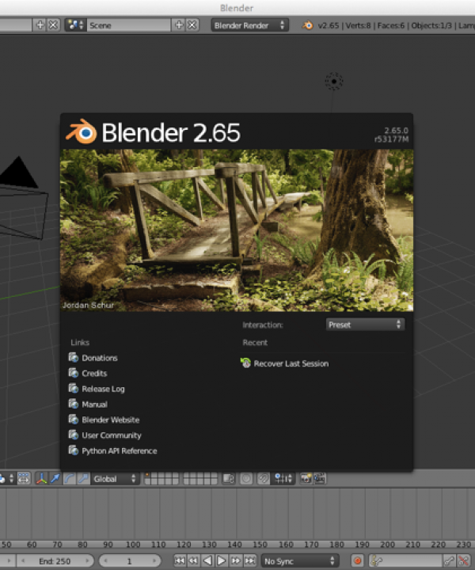This screenshot has width=475, height=570.
Task: Increase the current frame with right arrow
Action: [154, 561]
